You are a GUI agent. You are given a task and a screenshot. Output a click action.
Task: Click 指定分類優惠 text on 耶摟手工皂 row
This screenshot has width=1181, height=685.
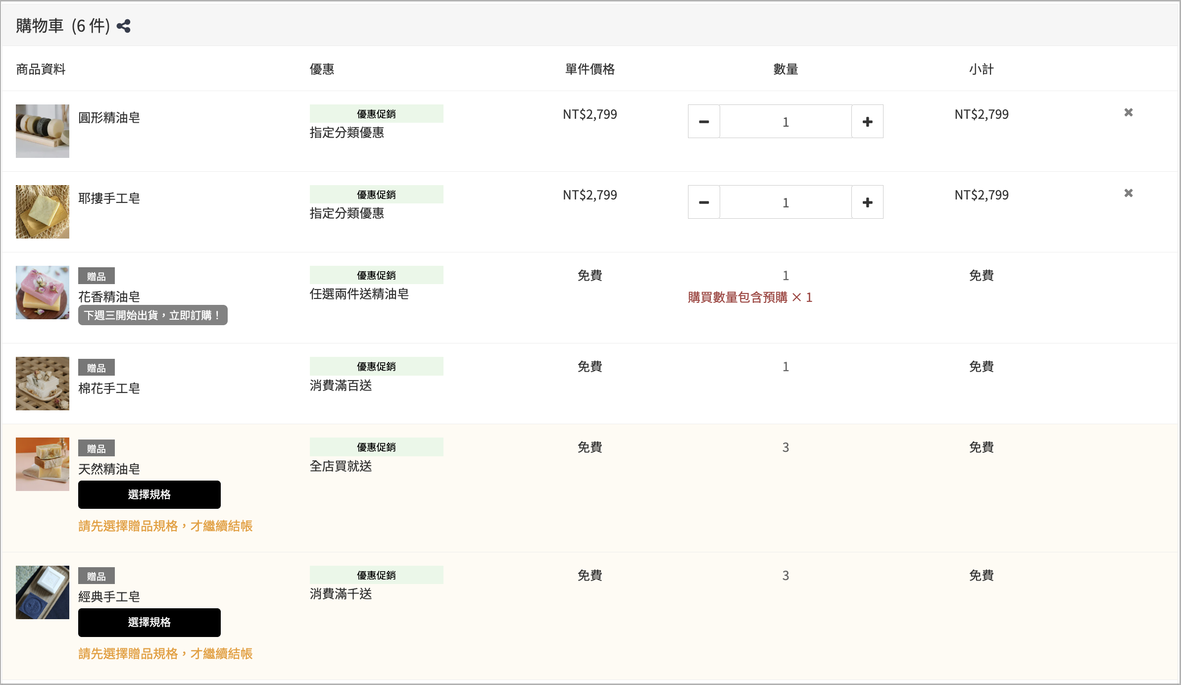347,213
